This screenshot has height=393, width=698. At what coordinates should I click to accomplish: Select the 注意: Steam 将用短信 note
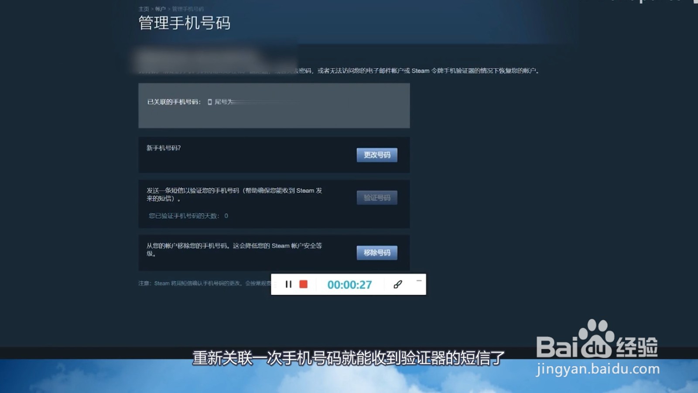pos(205,283)
